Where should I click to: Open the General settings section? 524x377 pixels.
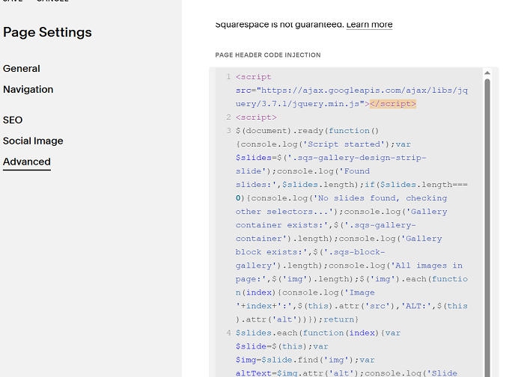(22, 69)
